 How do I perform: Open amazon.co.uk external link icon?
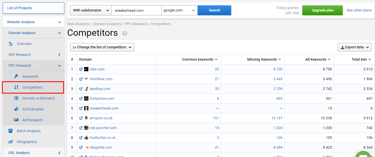tap(81, 118)
